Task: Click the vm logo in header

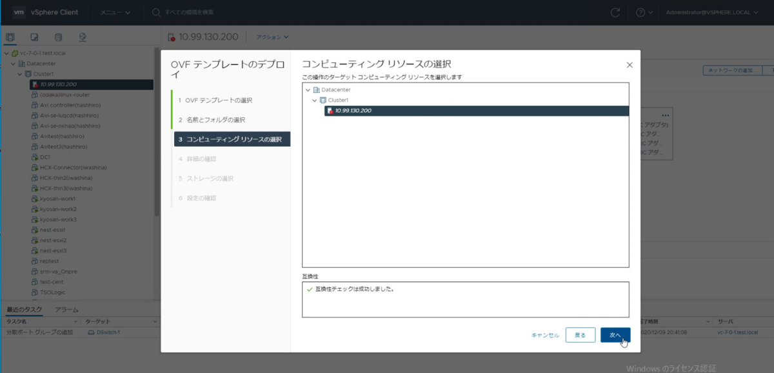Action: point(19,12)
